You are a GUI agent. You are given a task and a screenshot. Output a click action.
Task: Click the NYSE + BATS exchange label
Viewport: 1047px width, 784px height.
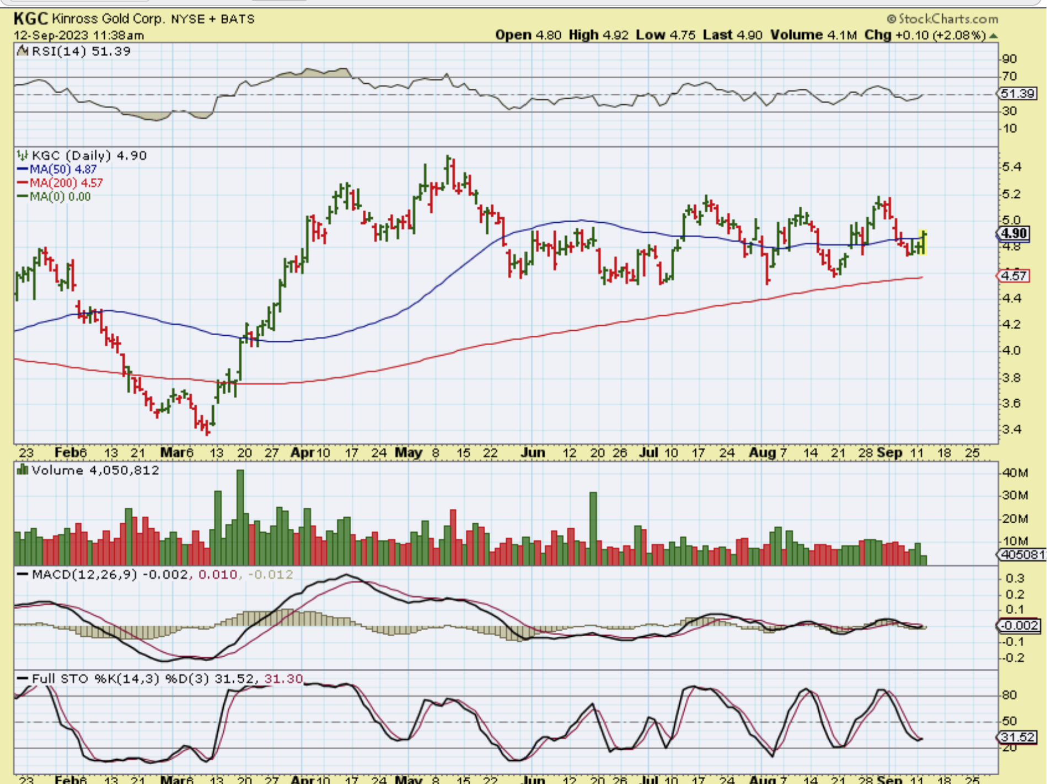pyautogui.click(x=213, y=19)
